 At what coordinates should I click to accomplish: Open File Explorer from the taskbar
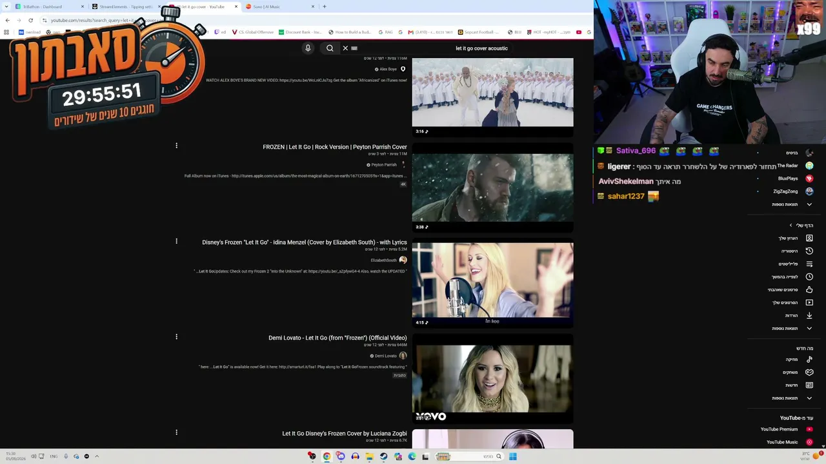click(x=369, y=456)
